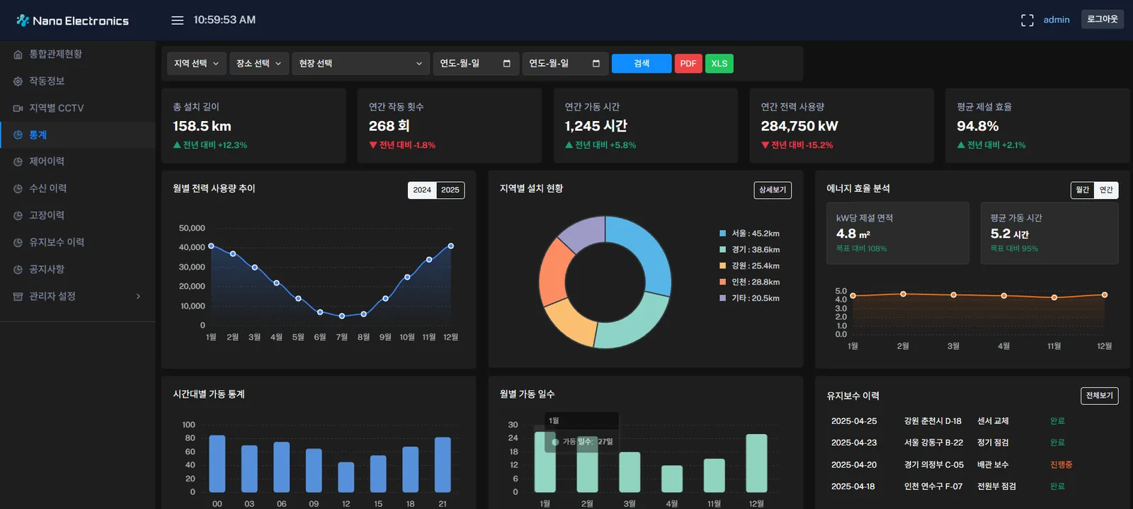The image size is (1133, 509).
Task: Open the admin user link
Action: (x=1057, y=20)
